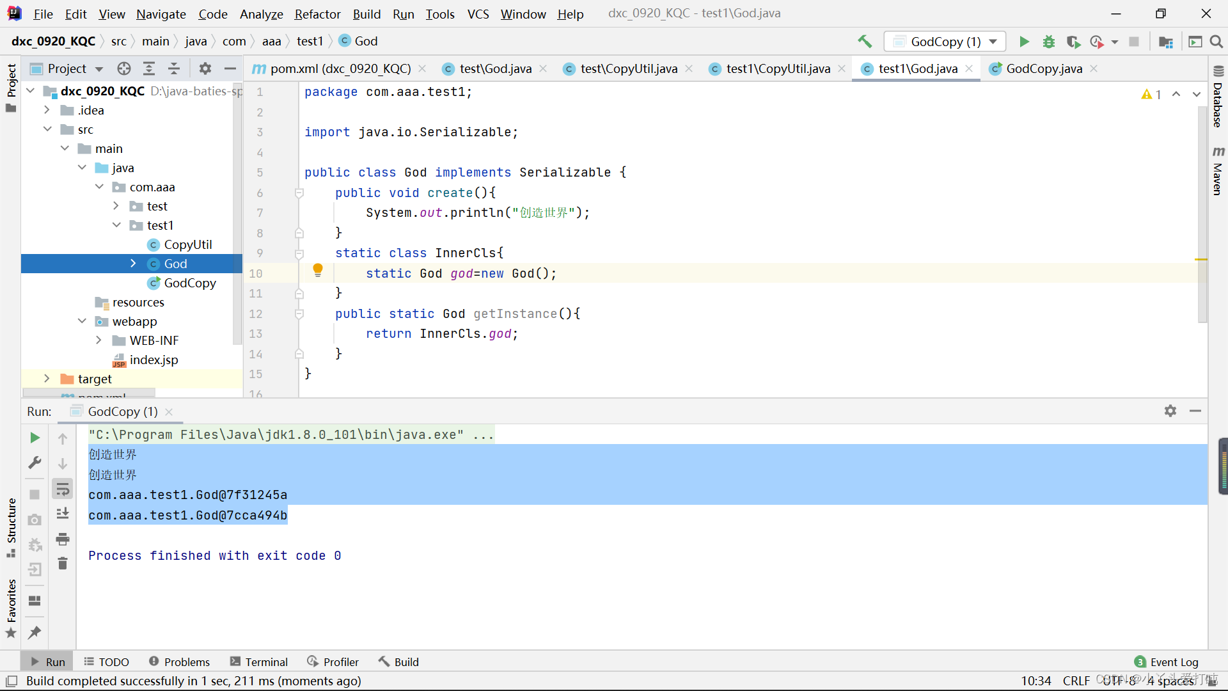Open the Problems tool window
Screen dimensions: 1228x691
click(179, 662)
